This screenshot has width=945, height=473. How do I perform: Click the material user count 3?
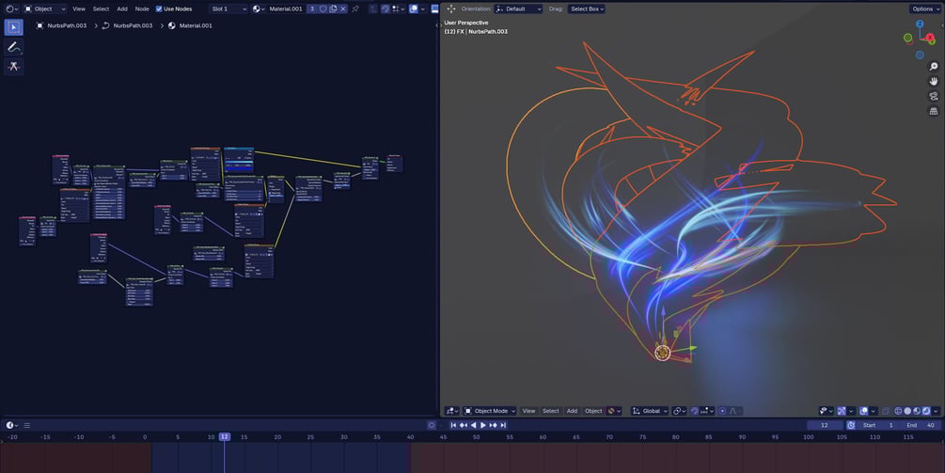click(311, 9)
